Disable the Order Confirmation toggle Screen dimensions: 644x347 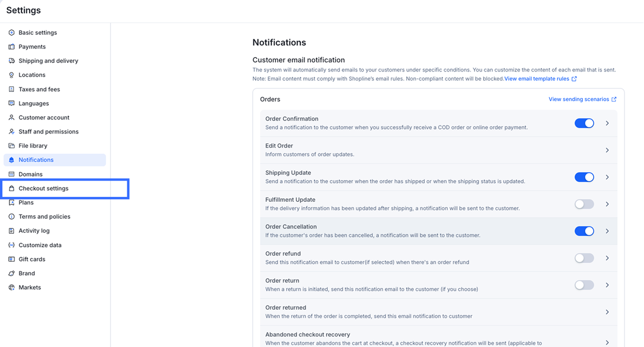pos(584,123)
